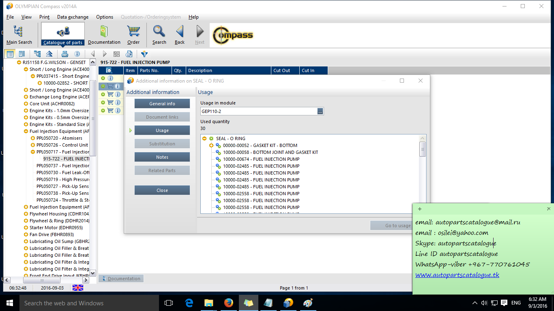Click the Parts No. column header

pyautogui.click(x=155, y=70)
